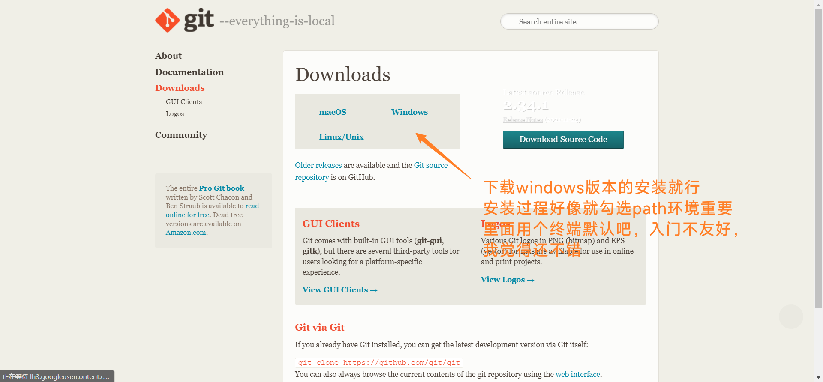The width and height of the screenshot is (823, 382).
Task: Click the vertical scrollbar thumb
Action: 818,158
